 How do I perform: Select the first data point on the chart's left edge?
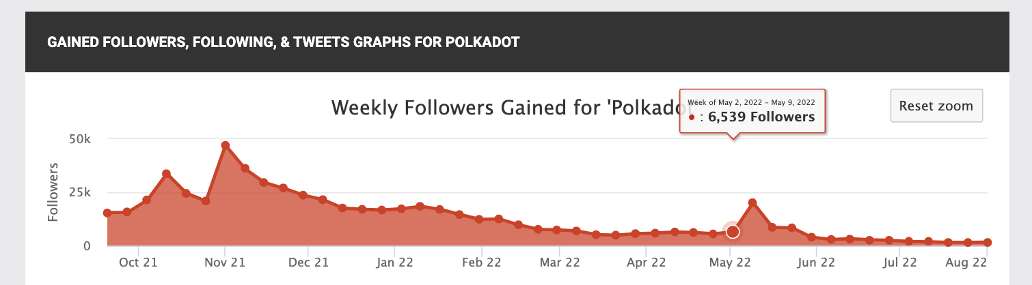(107, 213)
